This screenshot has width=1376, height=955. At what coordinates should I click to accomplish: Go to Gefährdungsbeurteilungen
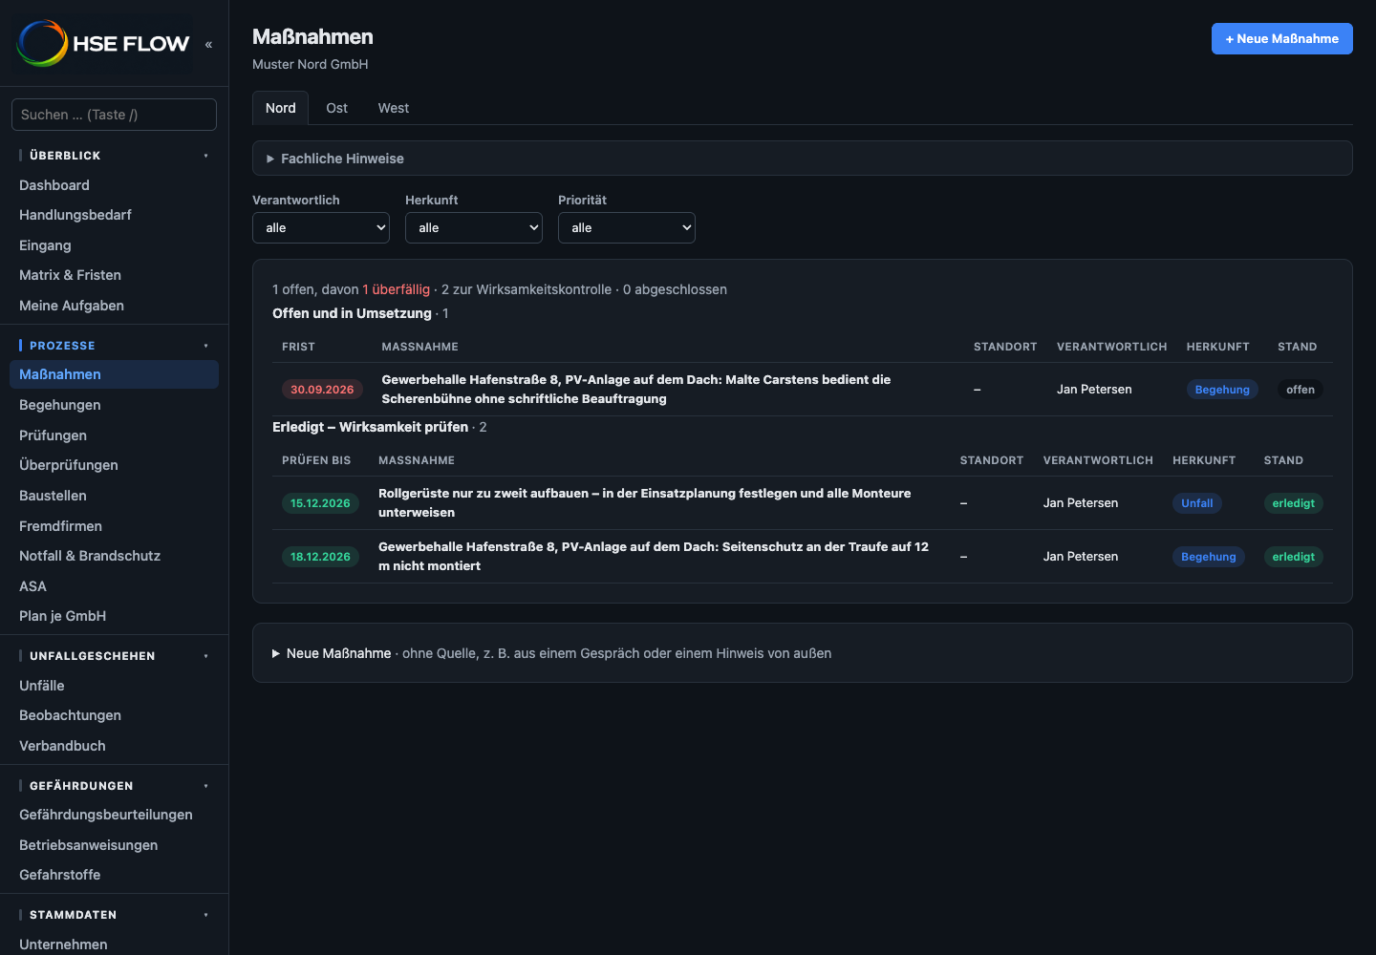click(x=114, y=815)
